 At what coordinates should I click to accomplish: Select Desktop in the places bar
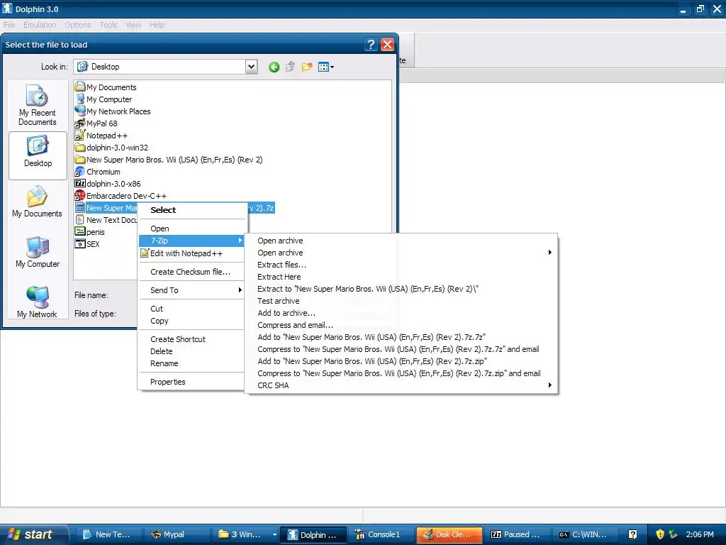[38, 155]
